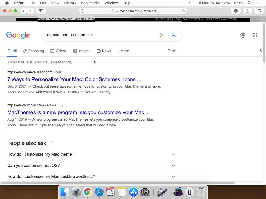Viewport: 266px width, 199px height.
Task: Open the Google apps grid
Action: (x=255, y=35)
